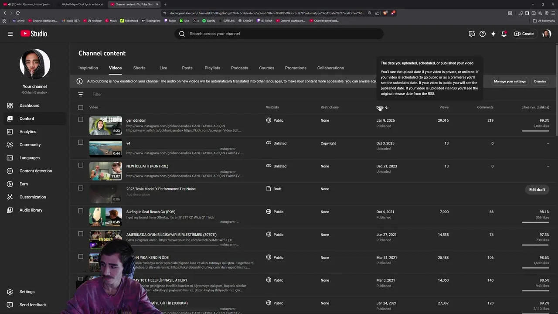This screenshot has height=314, width=558.
Task: Click the Create button
Action: tap(524, 34)
